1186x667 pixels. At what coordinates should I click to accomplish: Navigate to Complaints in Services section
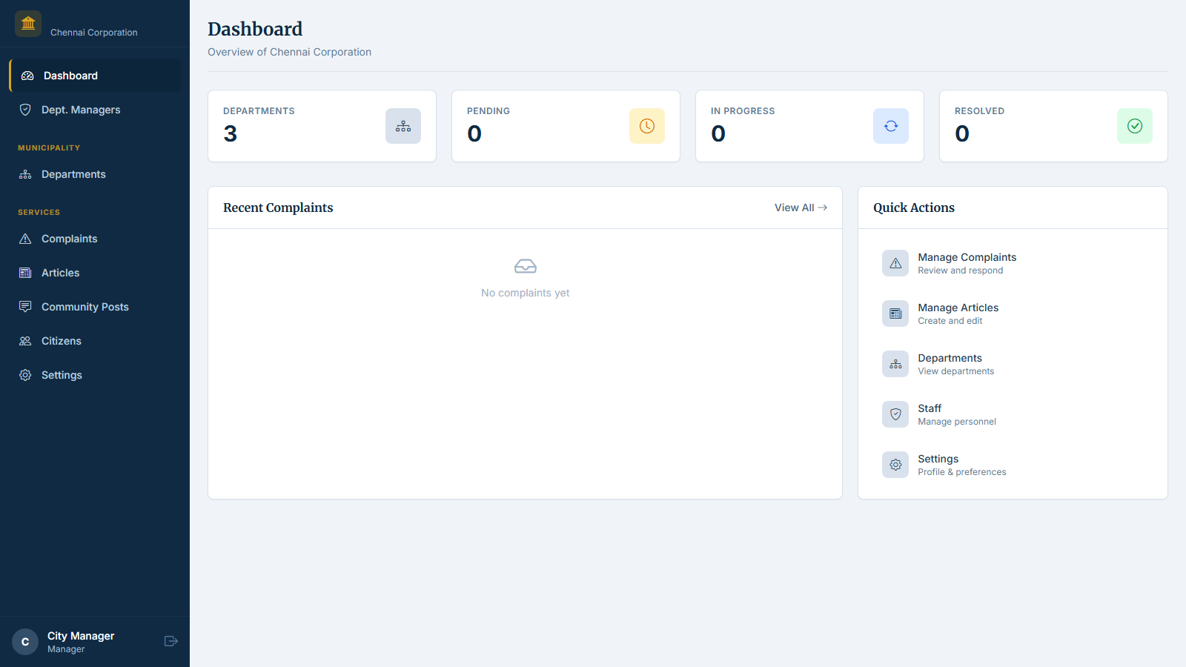coord(68,238)
